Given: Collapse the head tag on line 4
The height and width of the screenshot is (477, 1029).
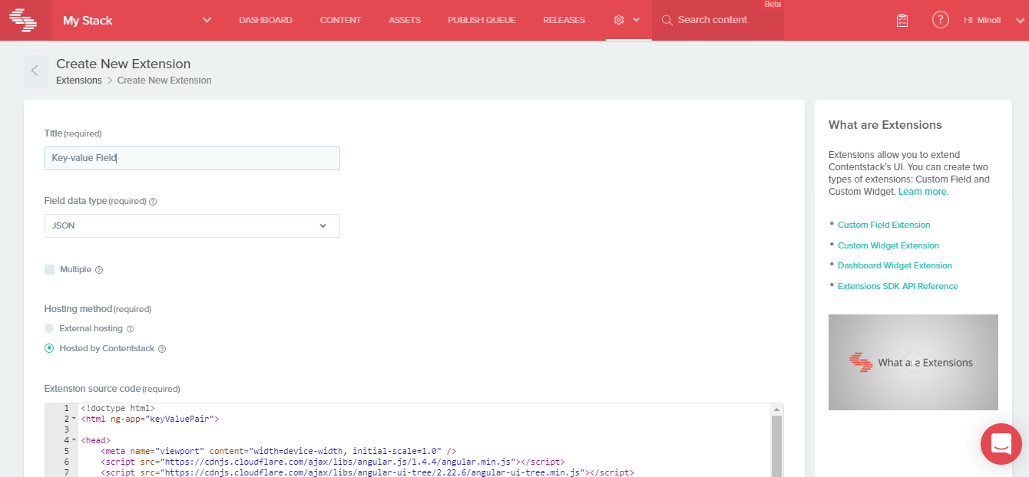Looking at the screenshot, I should pos(74,441).
